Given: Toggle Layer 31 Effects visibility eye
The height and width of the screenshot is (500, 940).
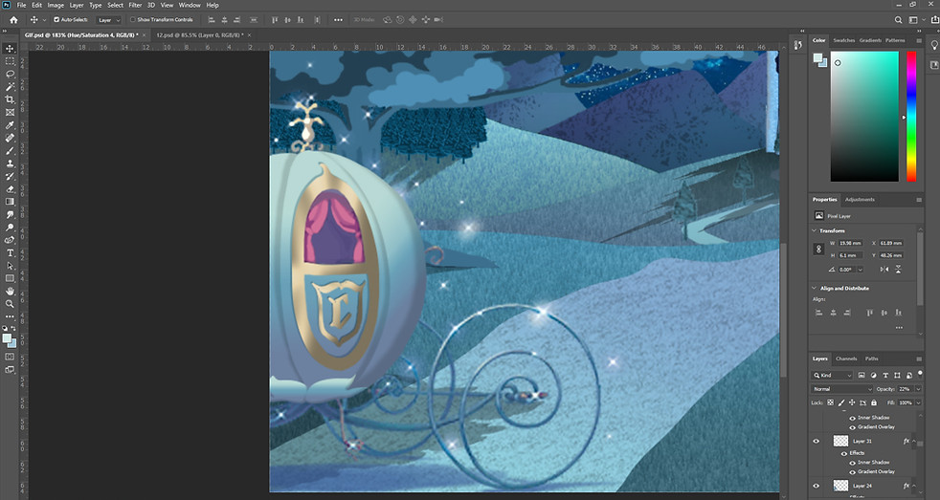Looking at the screenshot, I should tap(844, 453).
